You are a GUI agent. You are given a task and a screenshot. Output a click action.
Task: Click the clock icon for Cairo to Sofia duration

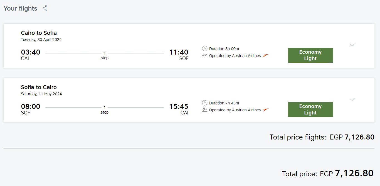tap(205, 49)
